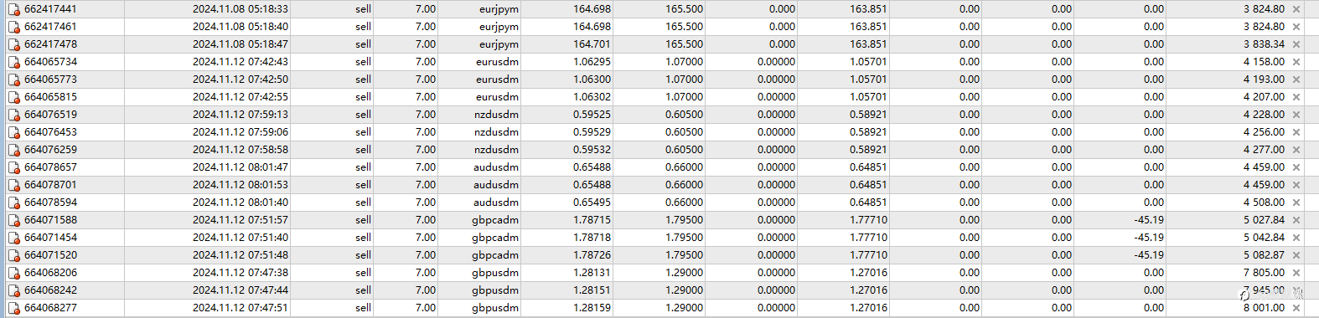Click the open price 1.28131
Screen dimensions: 1319x318
click(592, 273)
